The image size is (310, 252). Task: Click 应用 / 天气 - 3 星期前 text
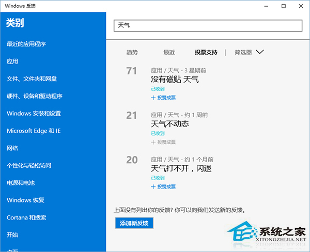pyautogui.click(x=179, y=70)
